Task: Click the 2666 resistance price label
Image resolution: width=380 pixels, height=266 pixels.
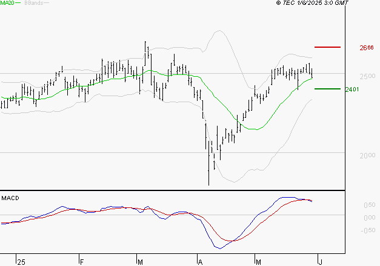Action: coord(367,48)
